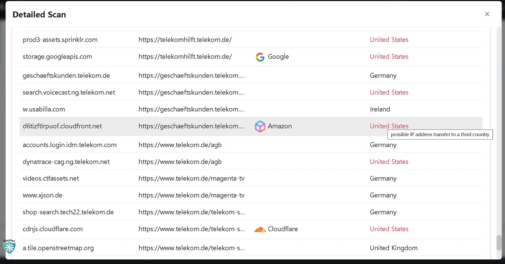Click United States for cdnjs.cloudflare.com
This screenshot has width=505, height=264.
click(389, 229)
